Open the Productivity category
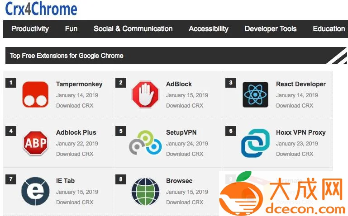Screen dimensions: 348x216 [x=30, y=29]
